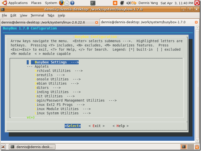Expand Coreutils submenu
Screen dimensions: 201x151
click(50, 75)
